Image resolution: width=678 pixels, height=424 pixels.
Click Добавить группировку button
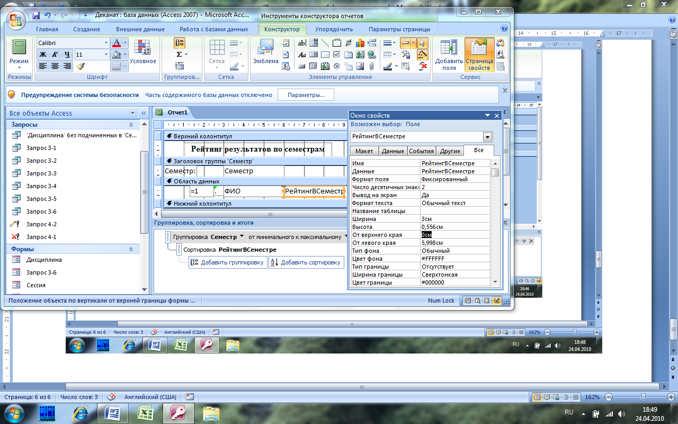(227, 262)
